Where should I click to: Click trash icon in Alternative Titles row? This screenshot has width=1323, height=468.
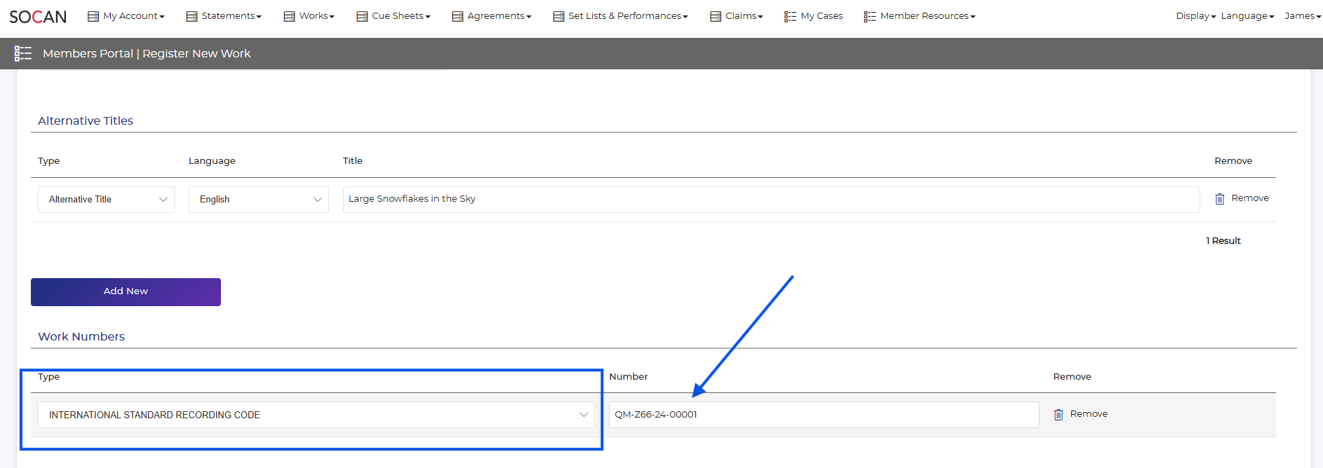click(1220, 199)
